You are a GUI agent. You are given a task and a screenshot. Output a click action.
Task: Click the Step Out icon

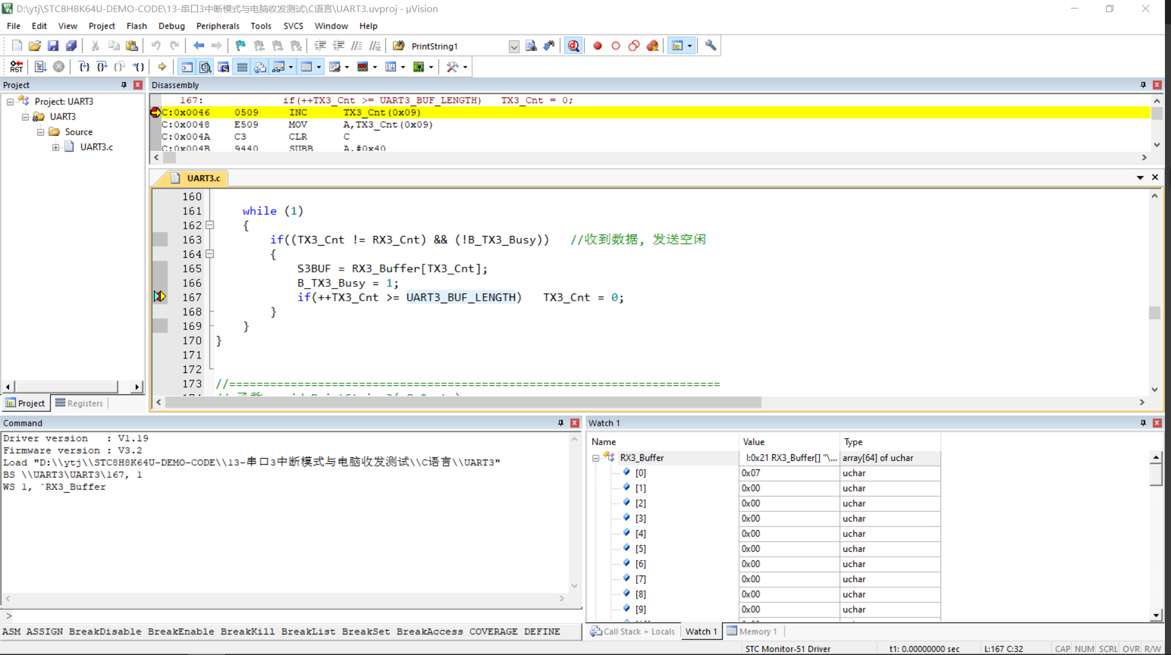pos(121,67)
